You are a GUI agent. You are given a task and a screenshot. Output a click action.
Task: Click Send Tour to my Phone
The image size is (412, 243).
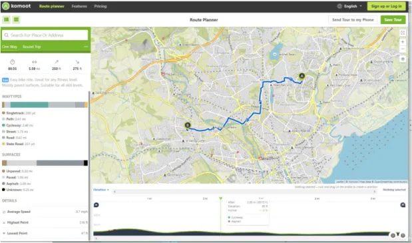[353, 20]
